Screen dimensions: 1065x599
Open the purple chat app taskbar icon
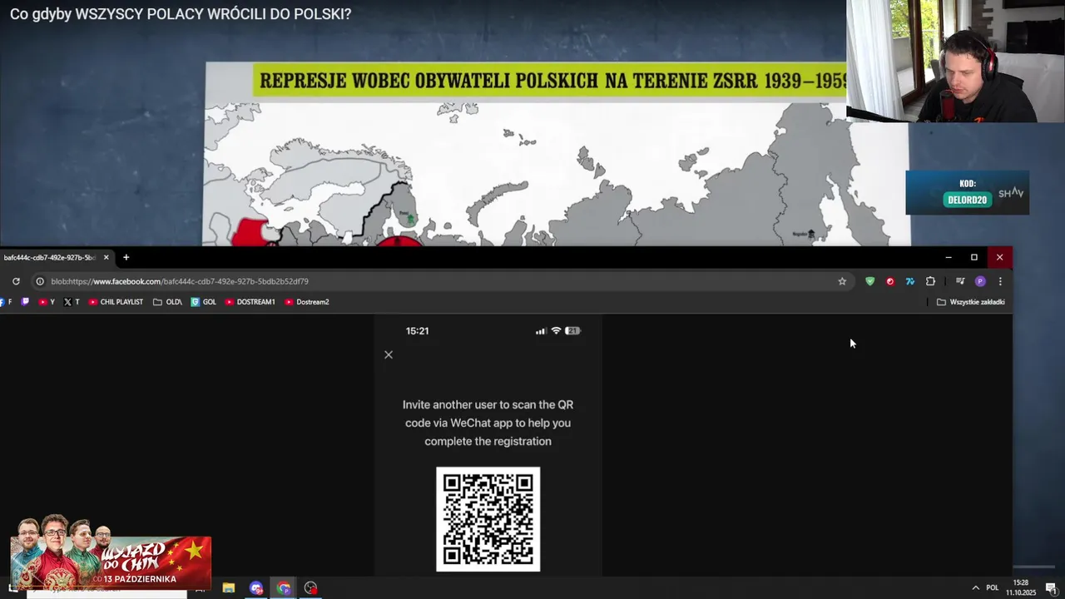pos(256,588)
